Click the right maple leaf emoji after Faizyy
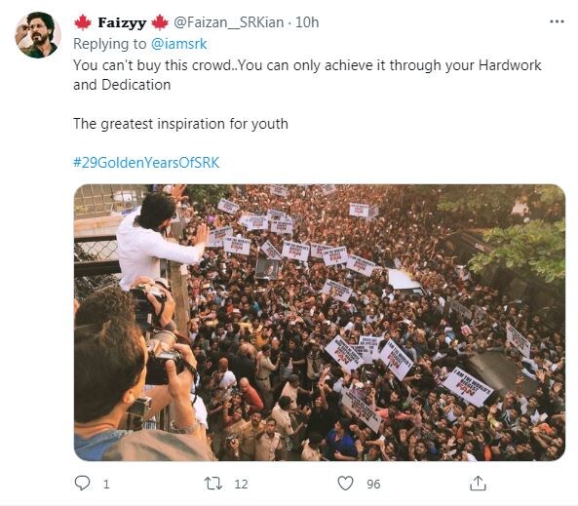Screen dimensions: 578x506 click(160, 22)
